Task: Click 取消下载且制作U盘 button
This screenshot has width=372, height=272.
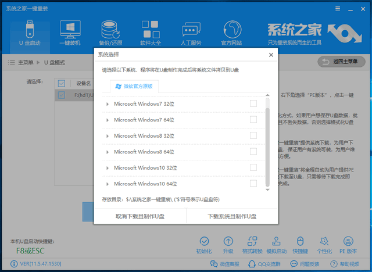Action: 139,216
